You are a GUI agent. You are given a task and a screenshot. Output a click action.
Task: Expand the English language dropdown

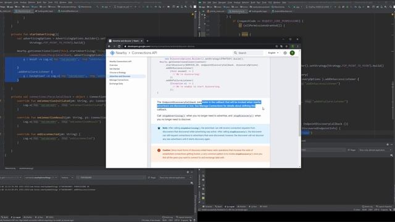pos(273,53)
